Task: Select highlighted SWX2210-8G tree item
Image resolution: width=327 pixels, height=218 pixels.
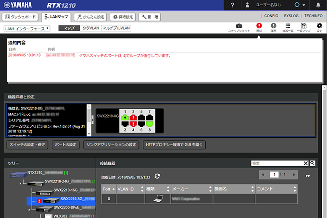Action: [61, 201]
